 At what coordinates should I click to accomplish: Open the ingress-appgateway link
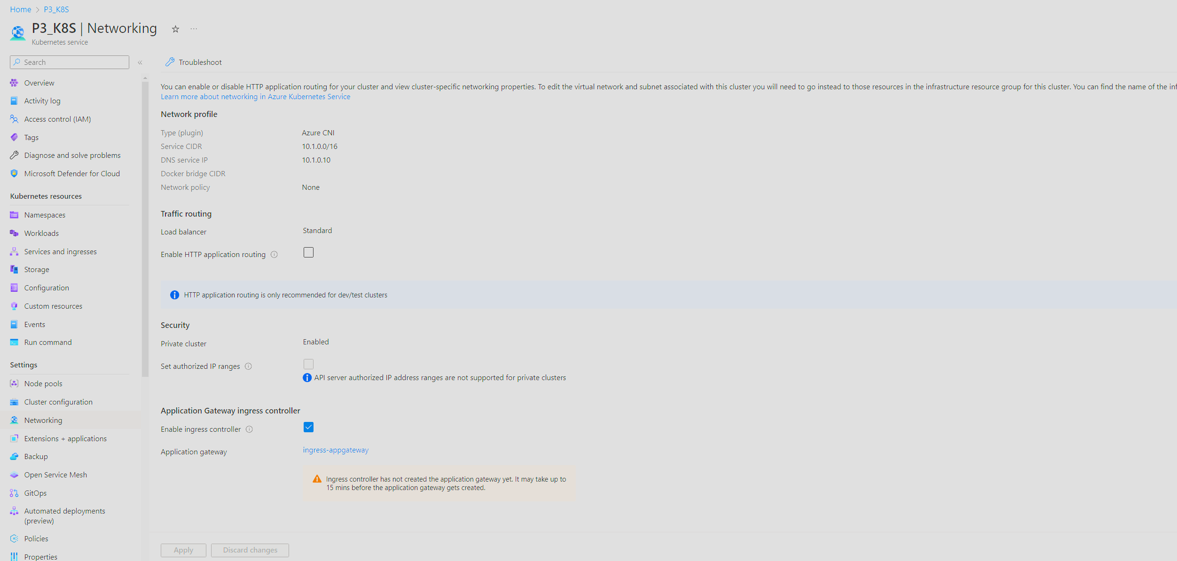pos(336,450)
